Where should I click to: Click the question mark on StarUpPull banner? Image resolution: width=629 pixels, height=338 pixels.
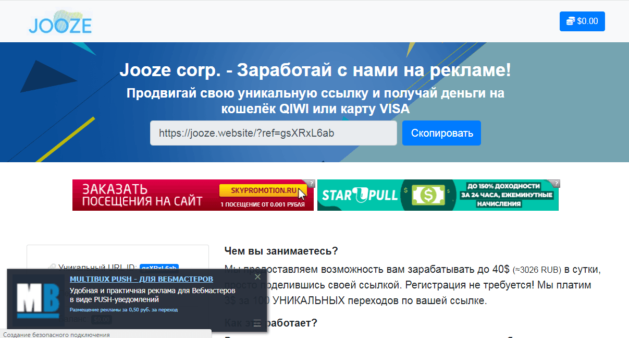tap(557, 183)
